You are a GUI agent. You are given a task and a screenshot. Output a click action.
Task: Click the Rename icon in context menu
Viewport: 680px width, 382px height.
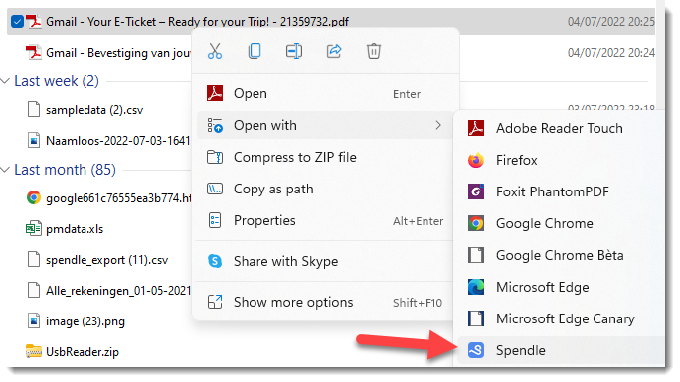click(294, 51)
